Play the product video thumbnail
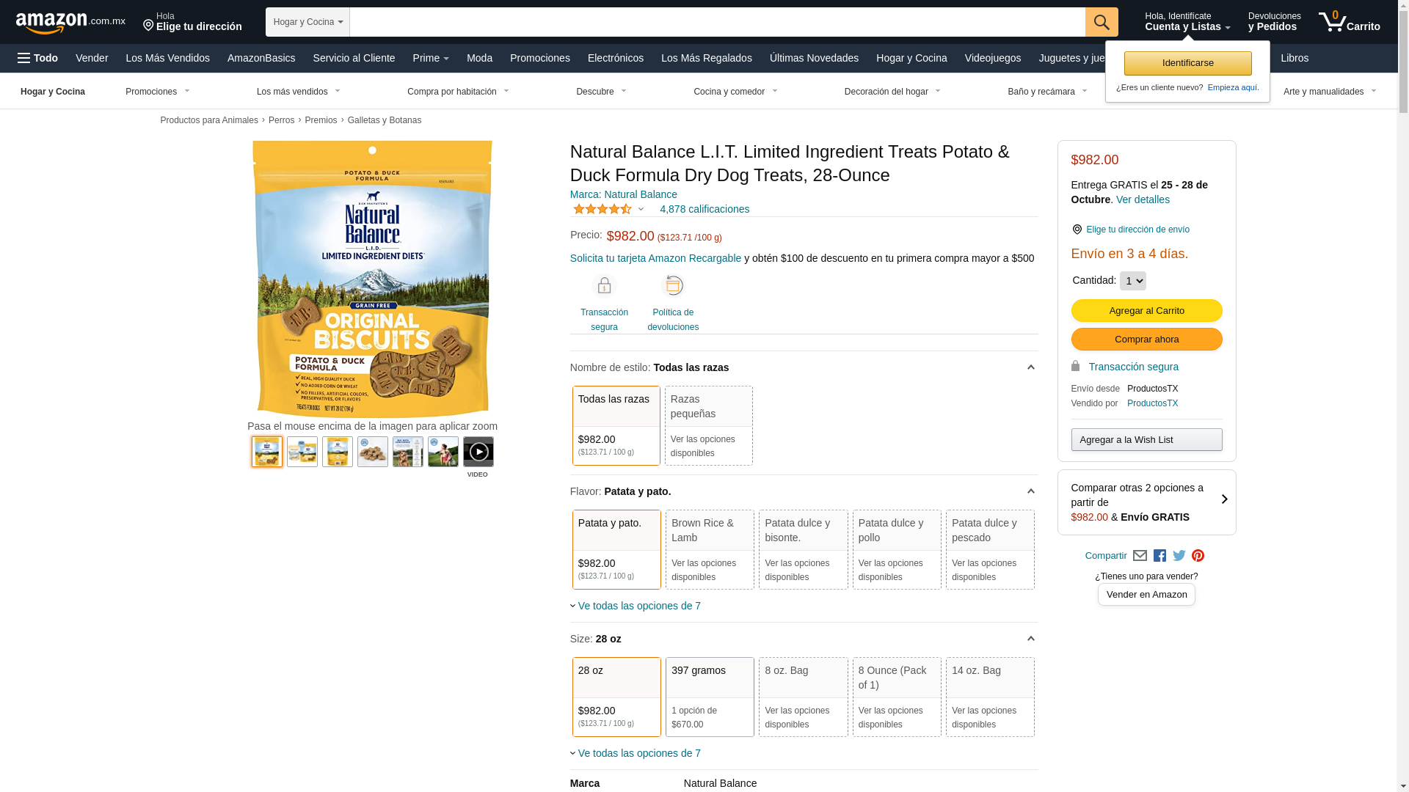Image resolution: width=1409 pixels, height=792 pixels. click(478, 452)
